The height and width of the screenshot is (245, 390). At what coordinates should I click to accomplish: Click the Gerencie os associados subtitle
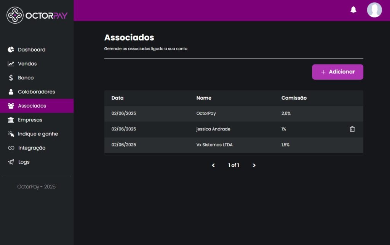coord(146,48)
